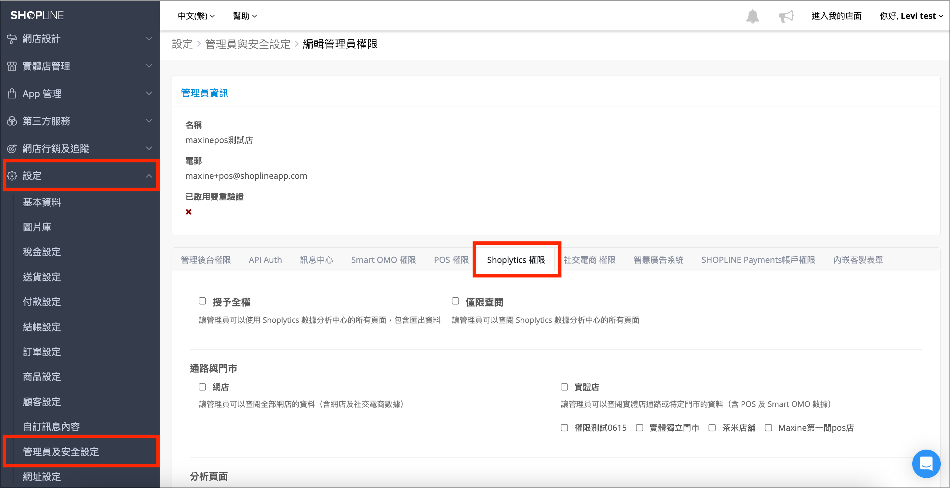Screen dimensions: 950x488
Task: Open 圖片庫 in the sidebar
Action: tap(37, 227)
